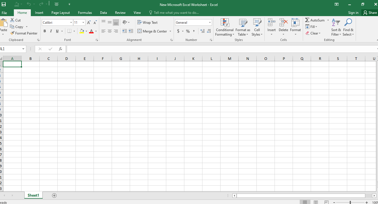Open the General number format dropdown

click(x=210, y=23)
